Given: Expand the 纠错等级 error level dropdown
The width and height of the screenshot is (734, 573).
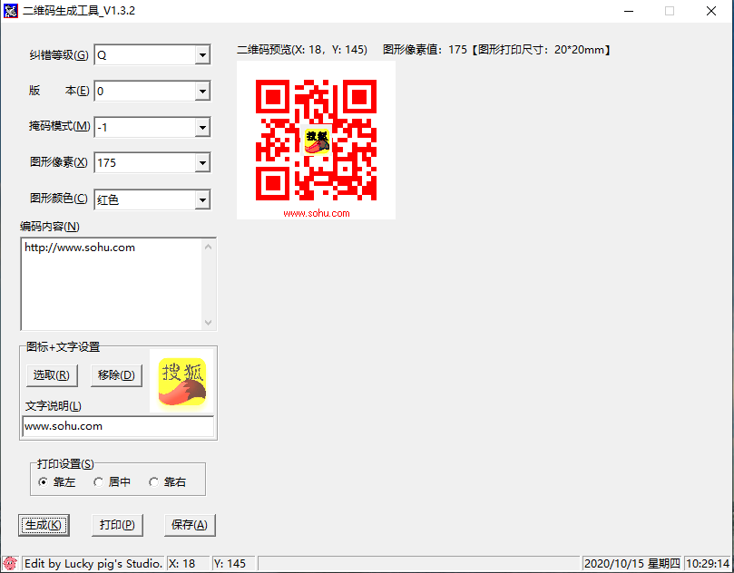Looking at the screenshot, I should (201, 55).
